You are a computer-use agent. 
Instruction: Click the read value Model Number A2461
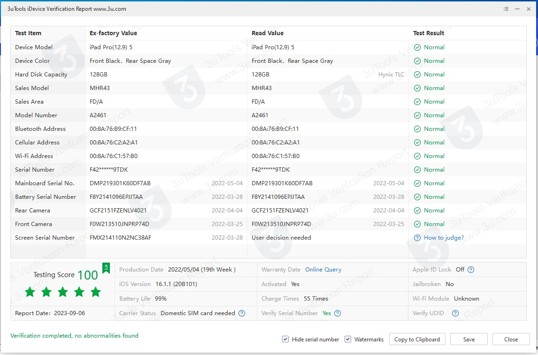[260, 115]
